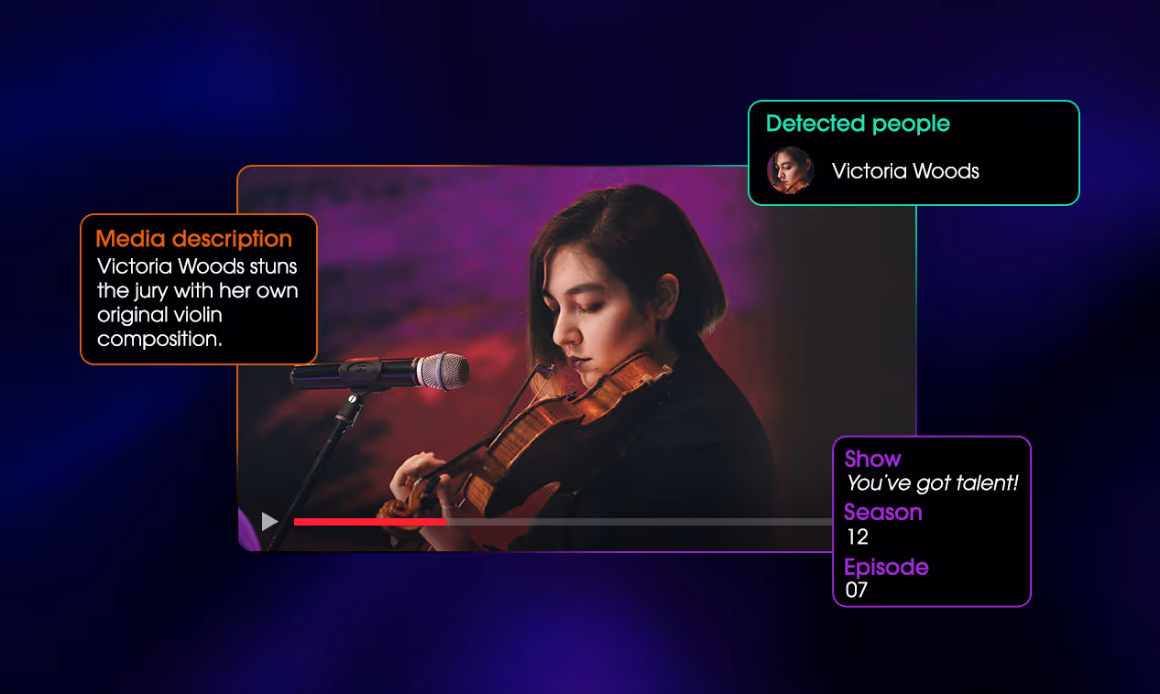
Task: Click the episode number 07
Action: pyautogui.click(x=857, y=591)
